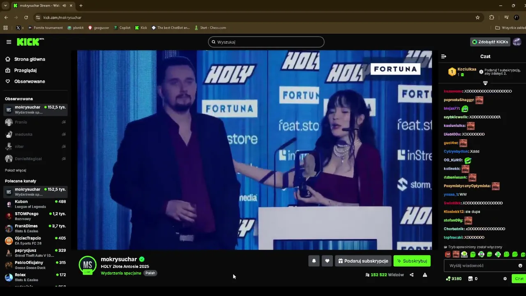
Task: Open the Kick hamburger menu
Action: point(9,42)
